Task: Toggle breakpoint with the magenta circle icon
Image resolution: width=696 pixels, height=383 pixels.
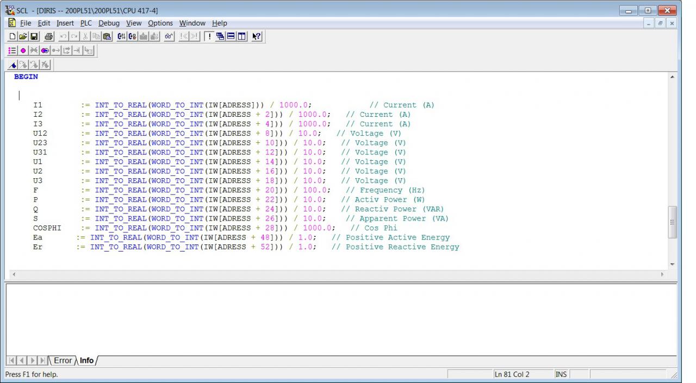Action: pyautogui.click(x=22, y=51)
